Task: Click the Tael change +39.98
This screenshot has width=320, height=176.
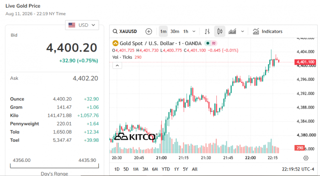Action: (91, 140)
